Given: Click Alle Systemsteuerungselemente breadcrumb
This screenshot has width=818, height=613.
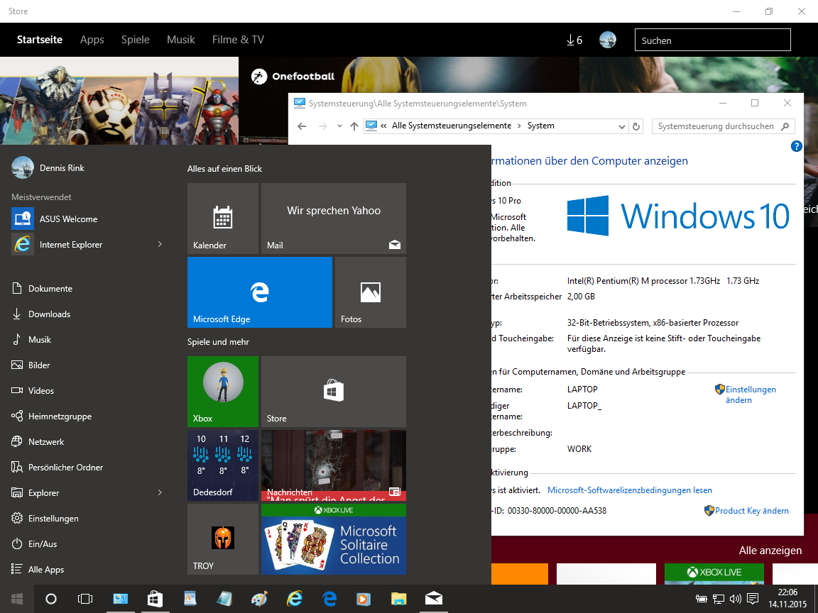Looking at the screenshot, I should tap(452, 126).
